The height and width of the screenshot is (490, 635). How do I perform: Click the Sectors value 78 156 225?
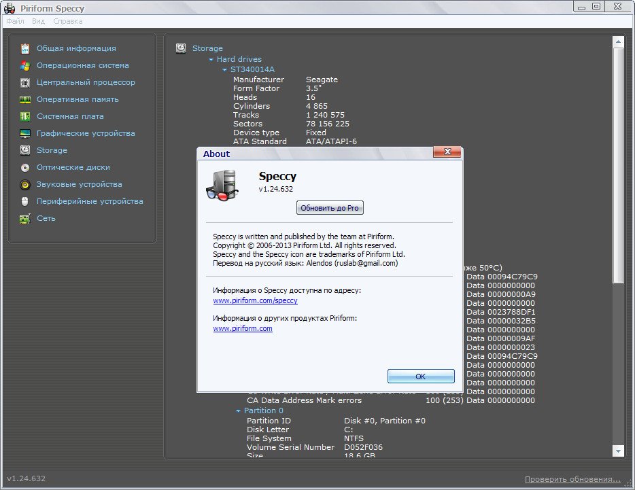pos(328,124)
